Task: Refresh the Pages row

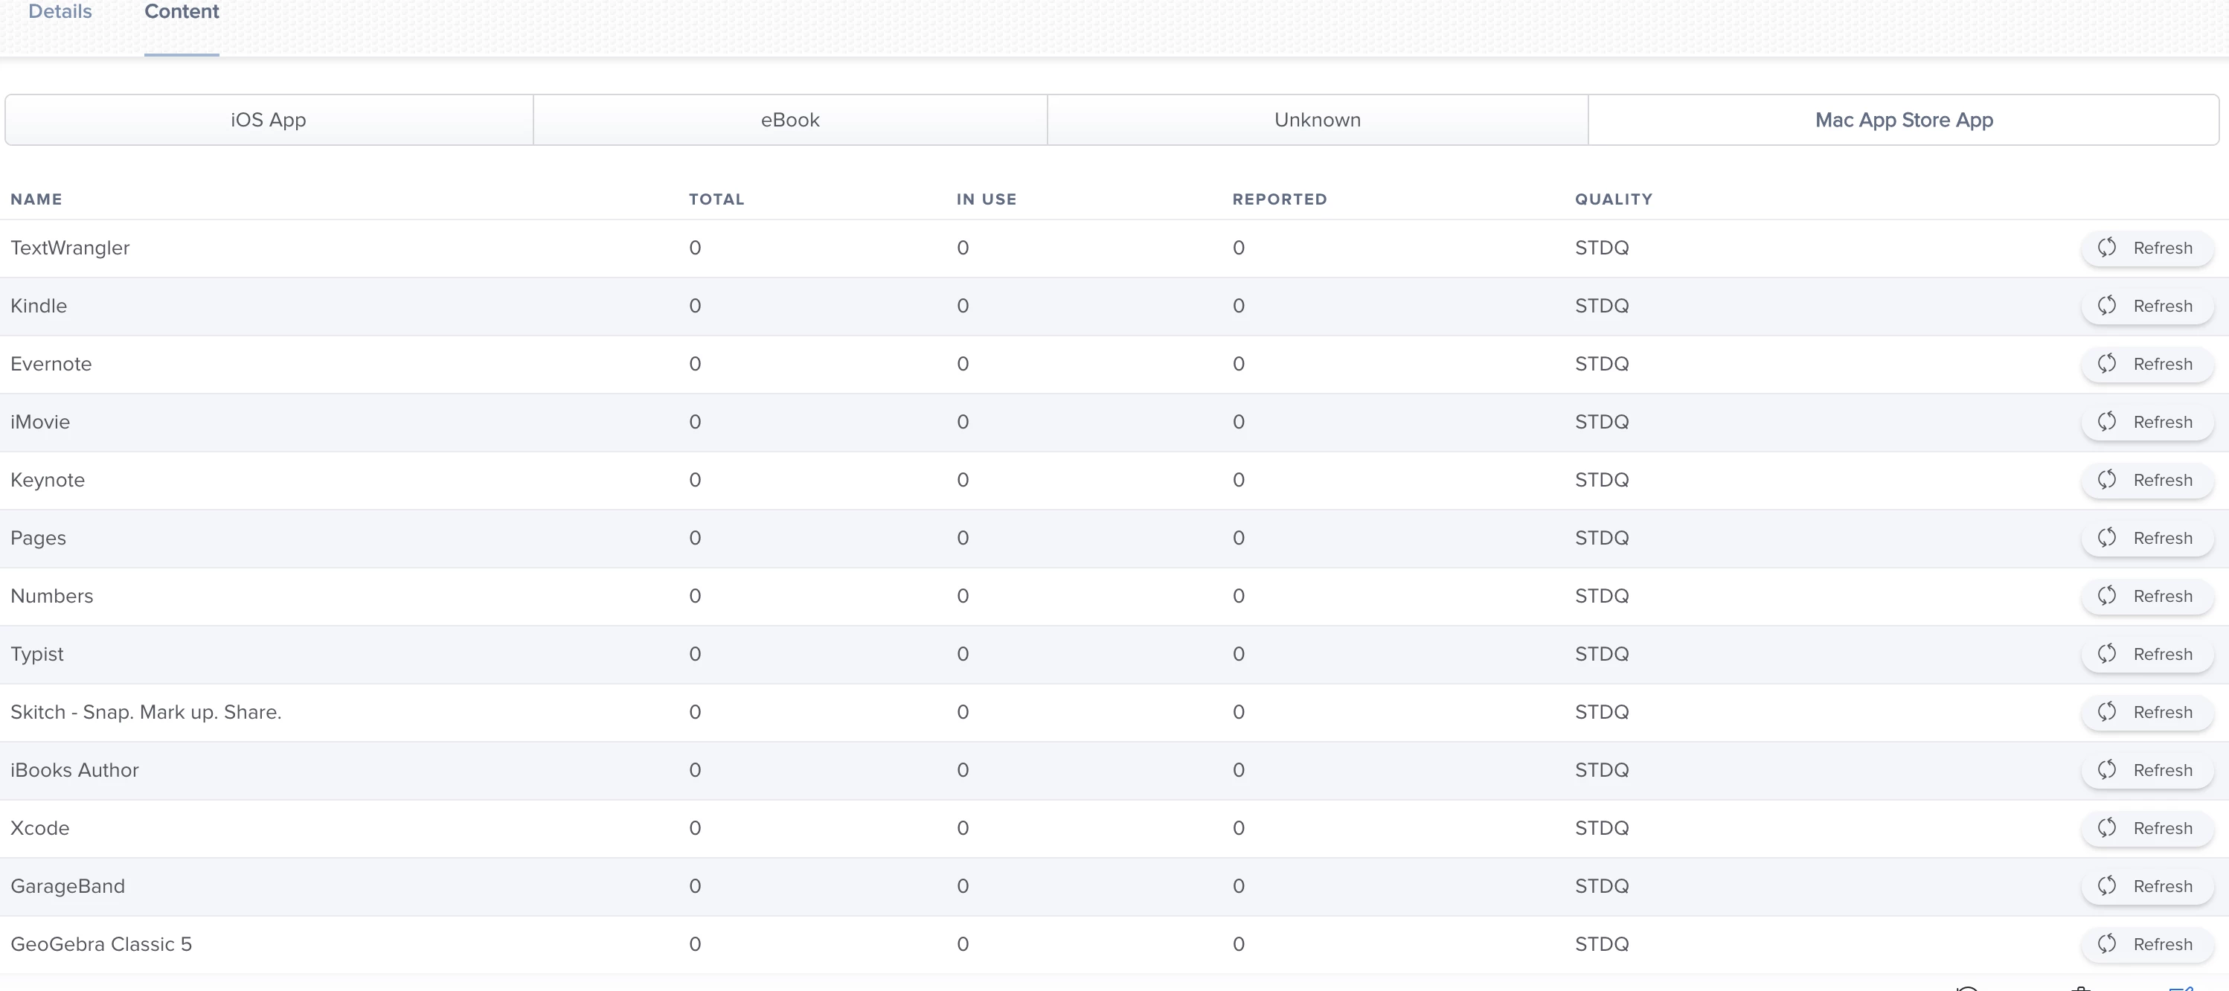Action: [2147, 539]
